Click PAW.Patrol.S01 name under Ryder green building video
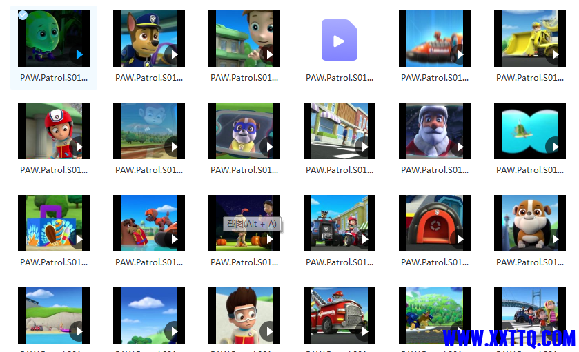The image size is (579, 352). tap(244, 78)
